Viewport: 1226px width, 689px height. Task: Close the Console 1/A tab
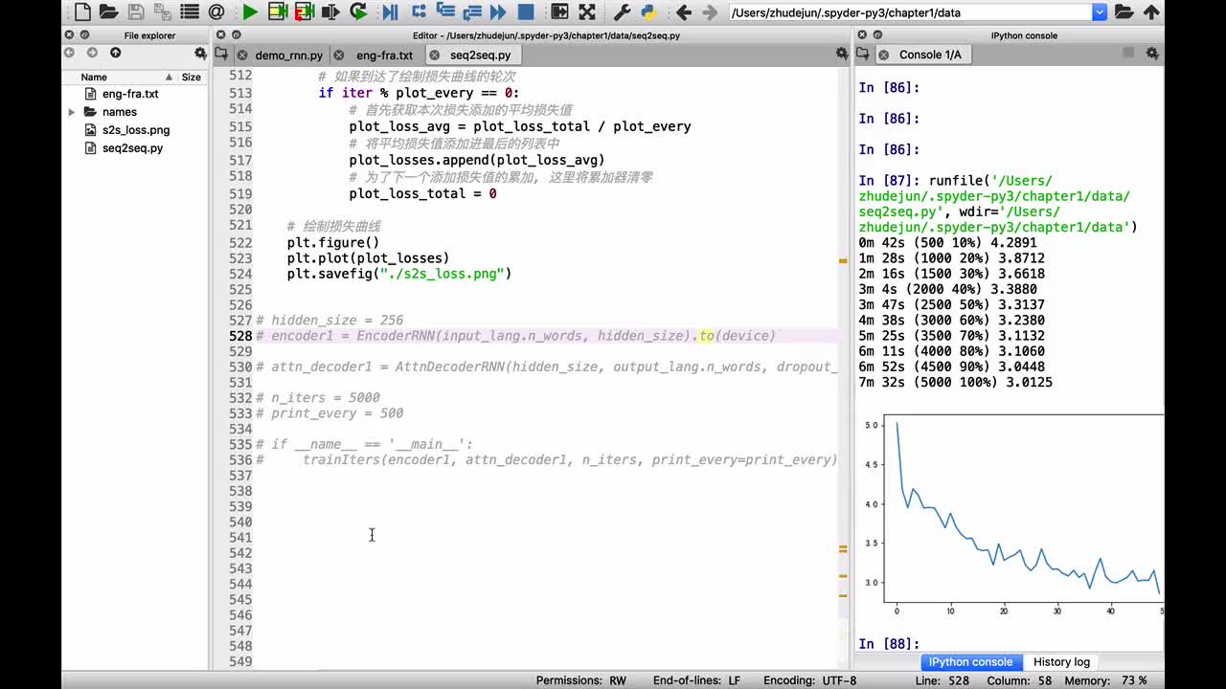click(x=883, y=55)
